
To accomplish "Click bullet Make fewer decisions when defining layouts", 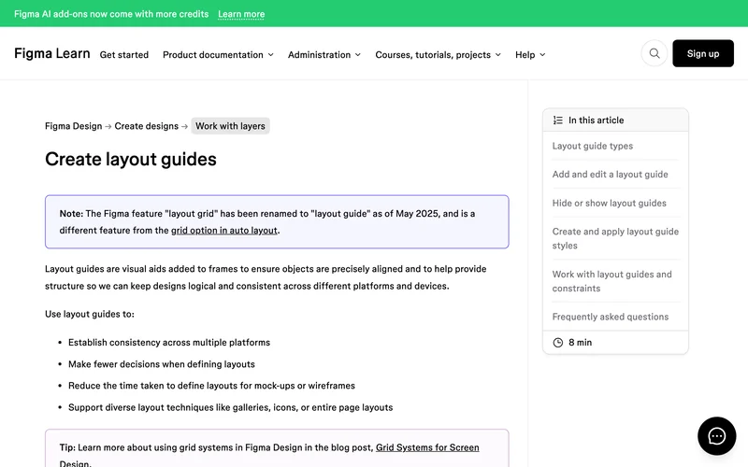I will 161,364.
